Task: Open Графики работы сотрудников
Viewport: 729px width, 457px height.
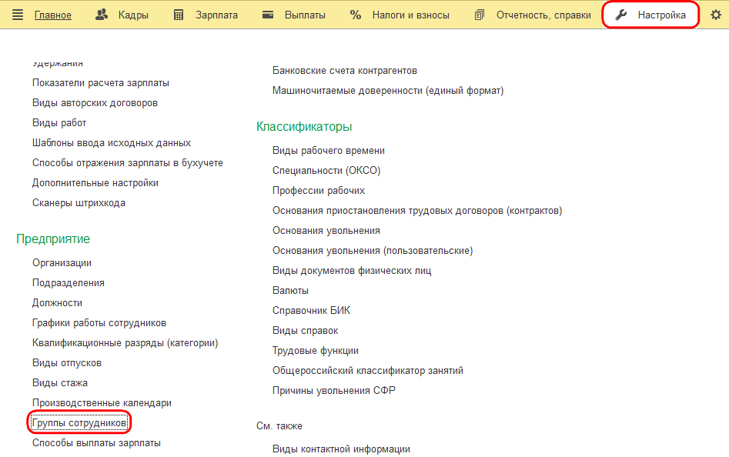Action: click(x=99, y=323)
